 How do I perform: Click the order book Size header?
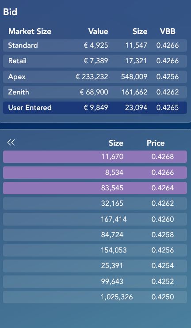coord(116,143)
